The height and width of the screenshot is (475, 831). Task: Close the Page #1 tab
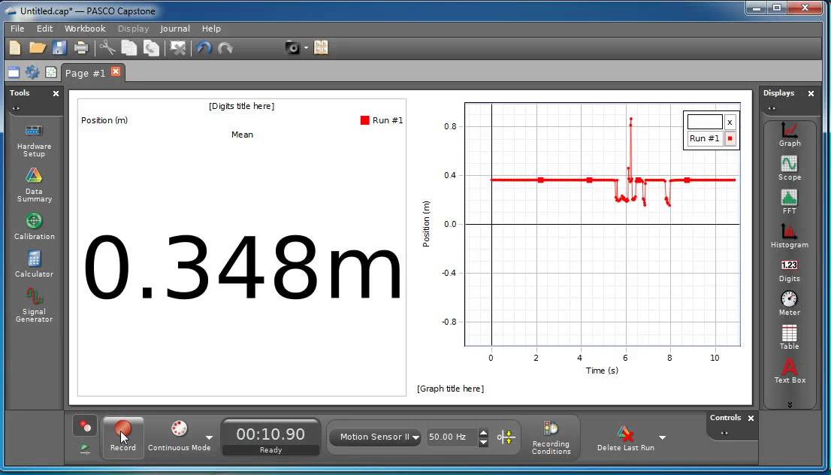point(116,71)
